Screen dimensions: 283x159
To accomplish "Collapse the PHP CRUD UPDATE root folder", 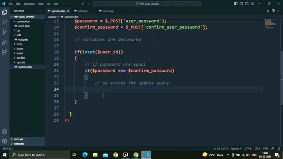I will 27,17.
